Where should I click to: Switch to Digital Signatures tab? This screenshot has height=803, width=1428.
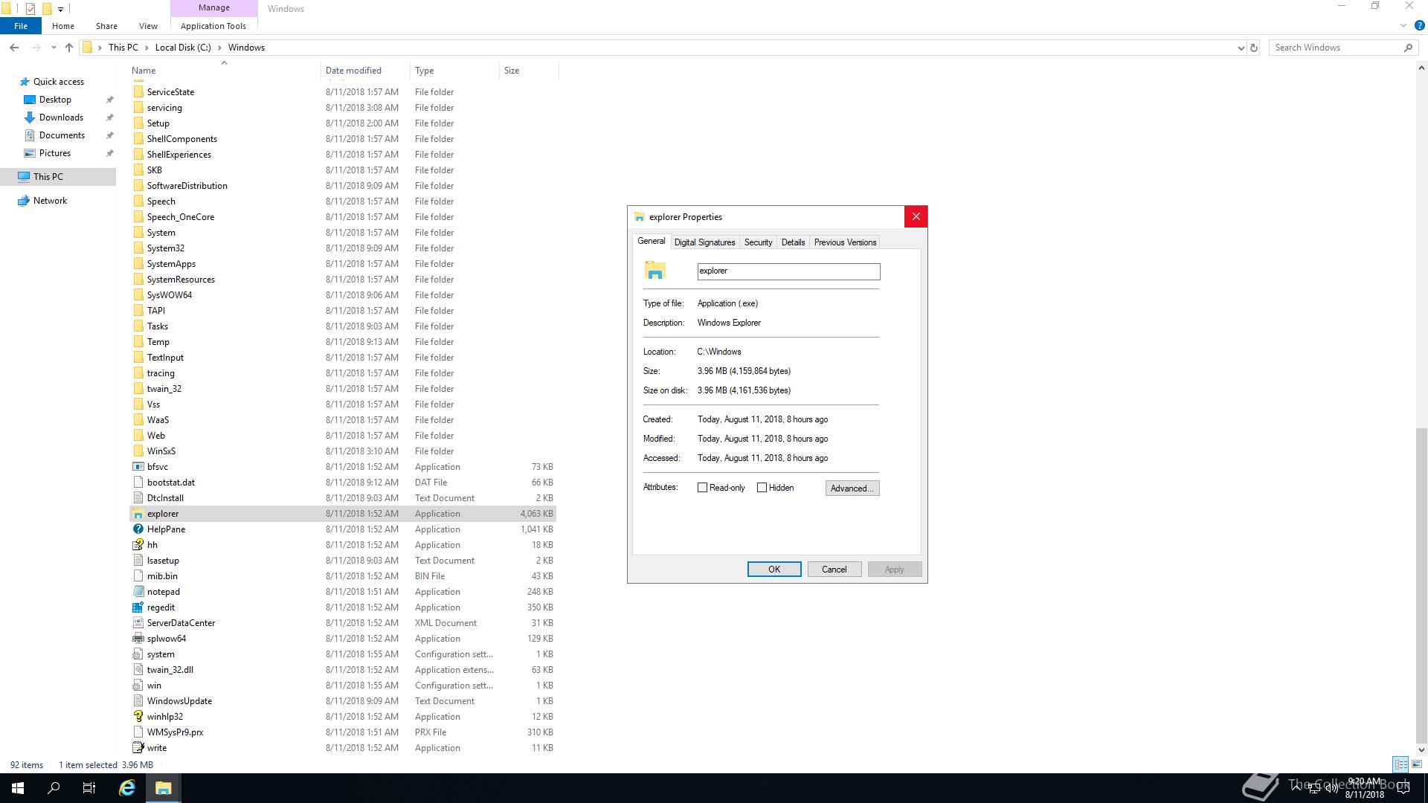click(x=704, y=242)
